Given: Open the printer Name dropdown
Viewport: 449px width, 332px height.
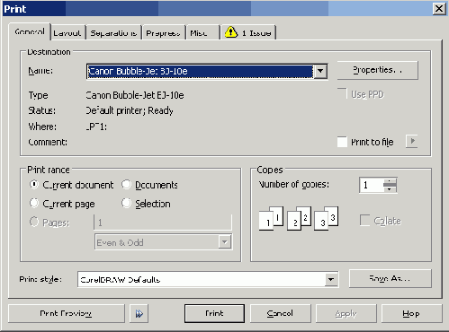Looking at the screenshot, I should pyautogui.click(x=320, y=71).
